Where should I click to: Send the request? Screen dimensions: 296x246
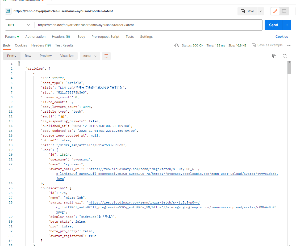(274, 25)
